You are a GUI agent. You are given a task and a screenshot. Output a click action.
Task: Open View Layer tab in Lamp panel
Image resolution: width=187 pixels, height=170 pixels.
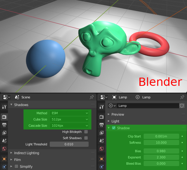[102, 133]
